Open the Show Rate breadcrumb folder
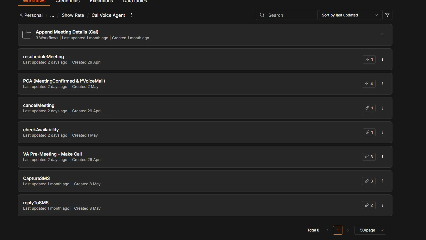This screenshot has height=240, width=426. 73,15
